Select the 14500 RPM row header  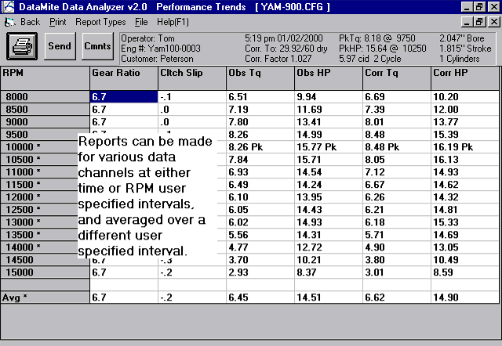pos(45,260)
